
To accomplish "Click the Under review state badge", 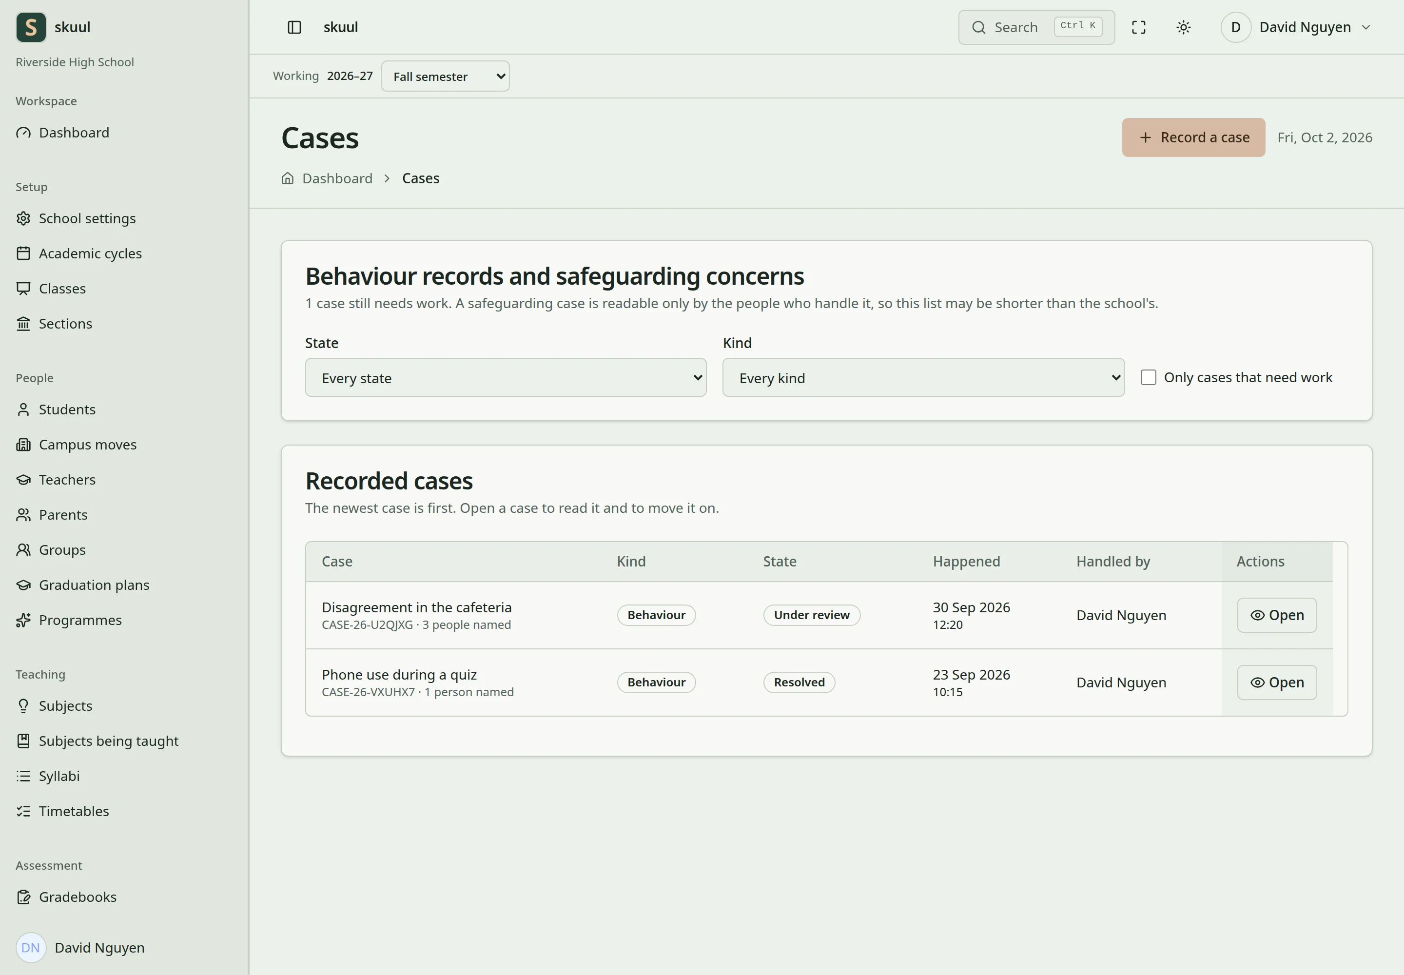I will [x=811, y=615].
